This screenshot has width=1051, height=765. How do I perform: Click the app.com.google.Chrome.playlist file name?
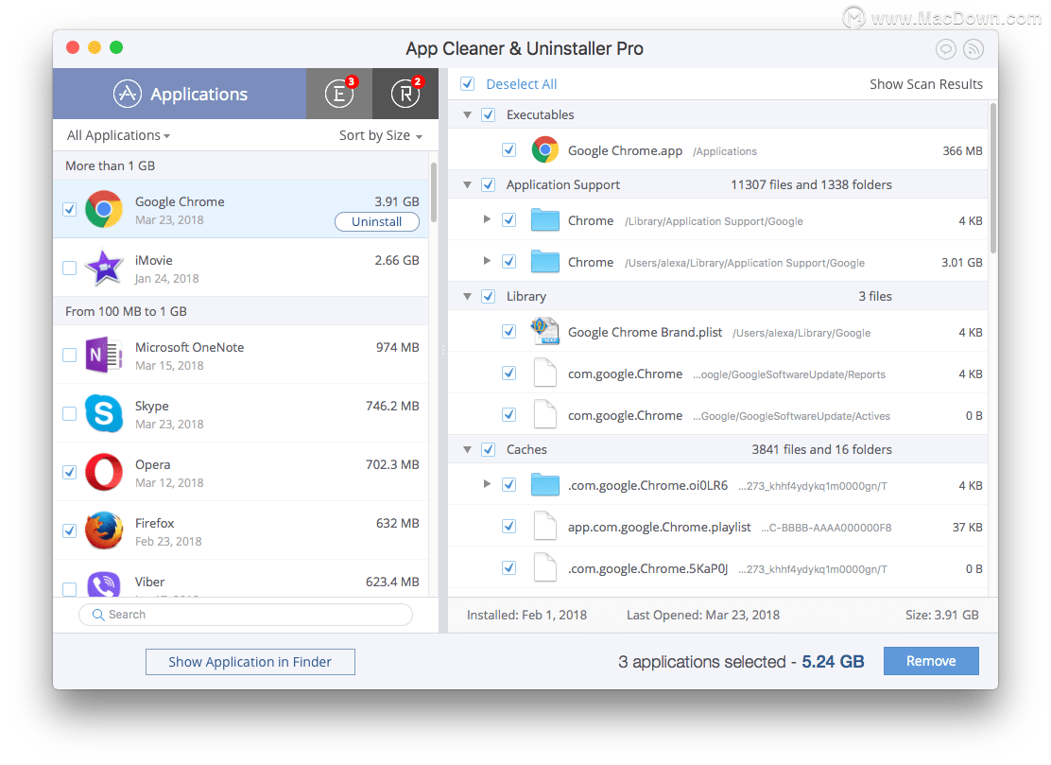(x=660, y=527)
